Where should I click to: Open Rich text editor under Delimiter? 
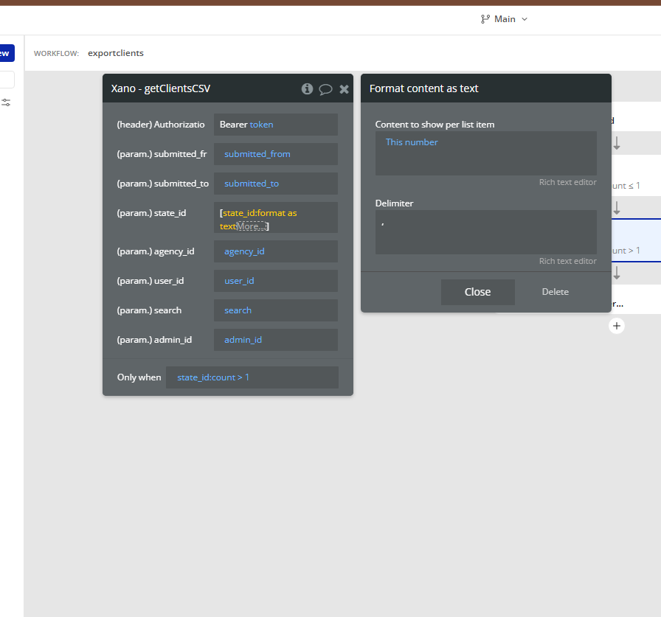point(567,261)
